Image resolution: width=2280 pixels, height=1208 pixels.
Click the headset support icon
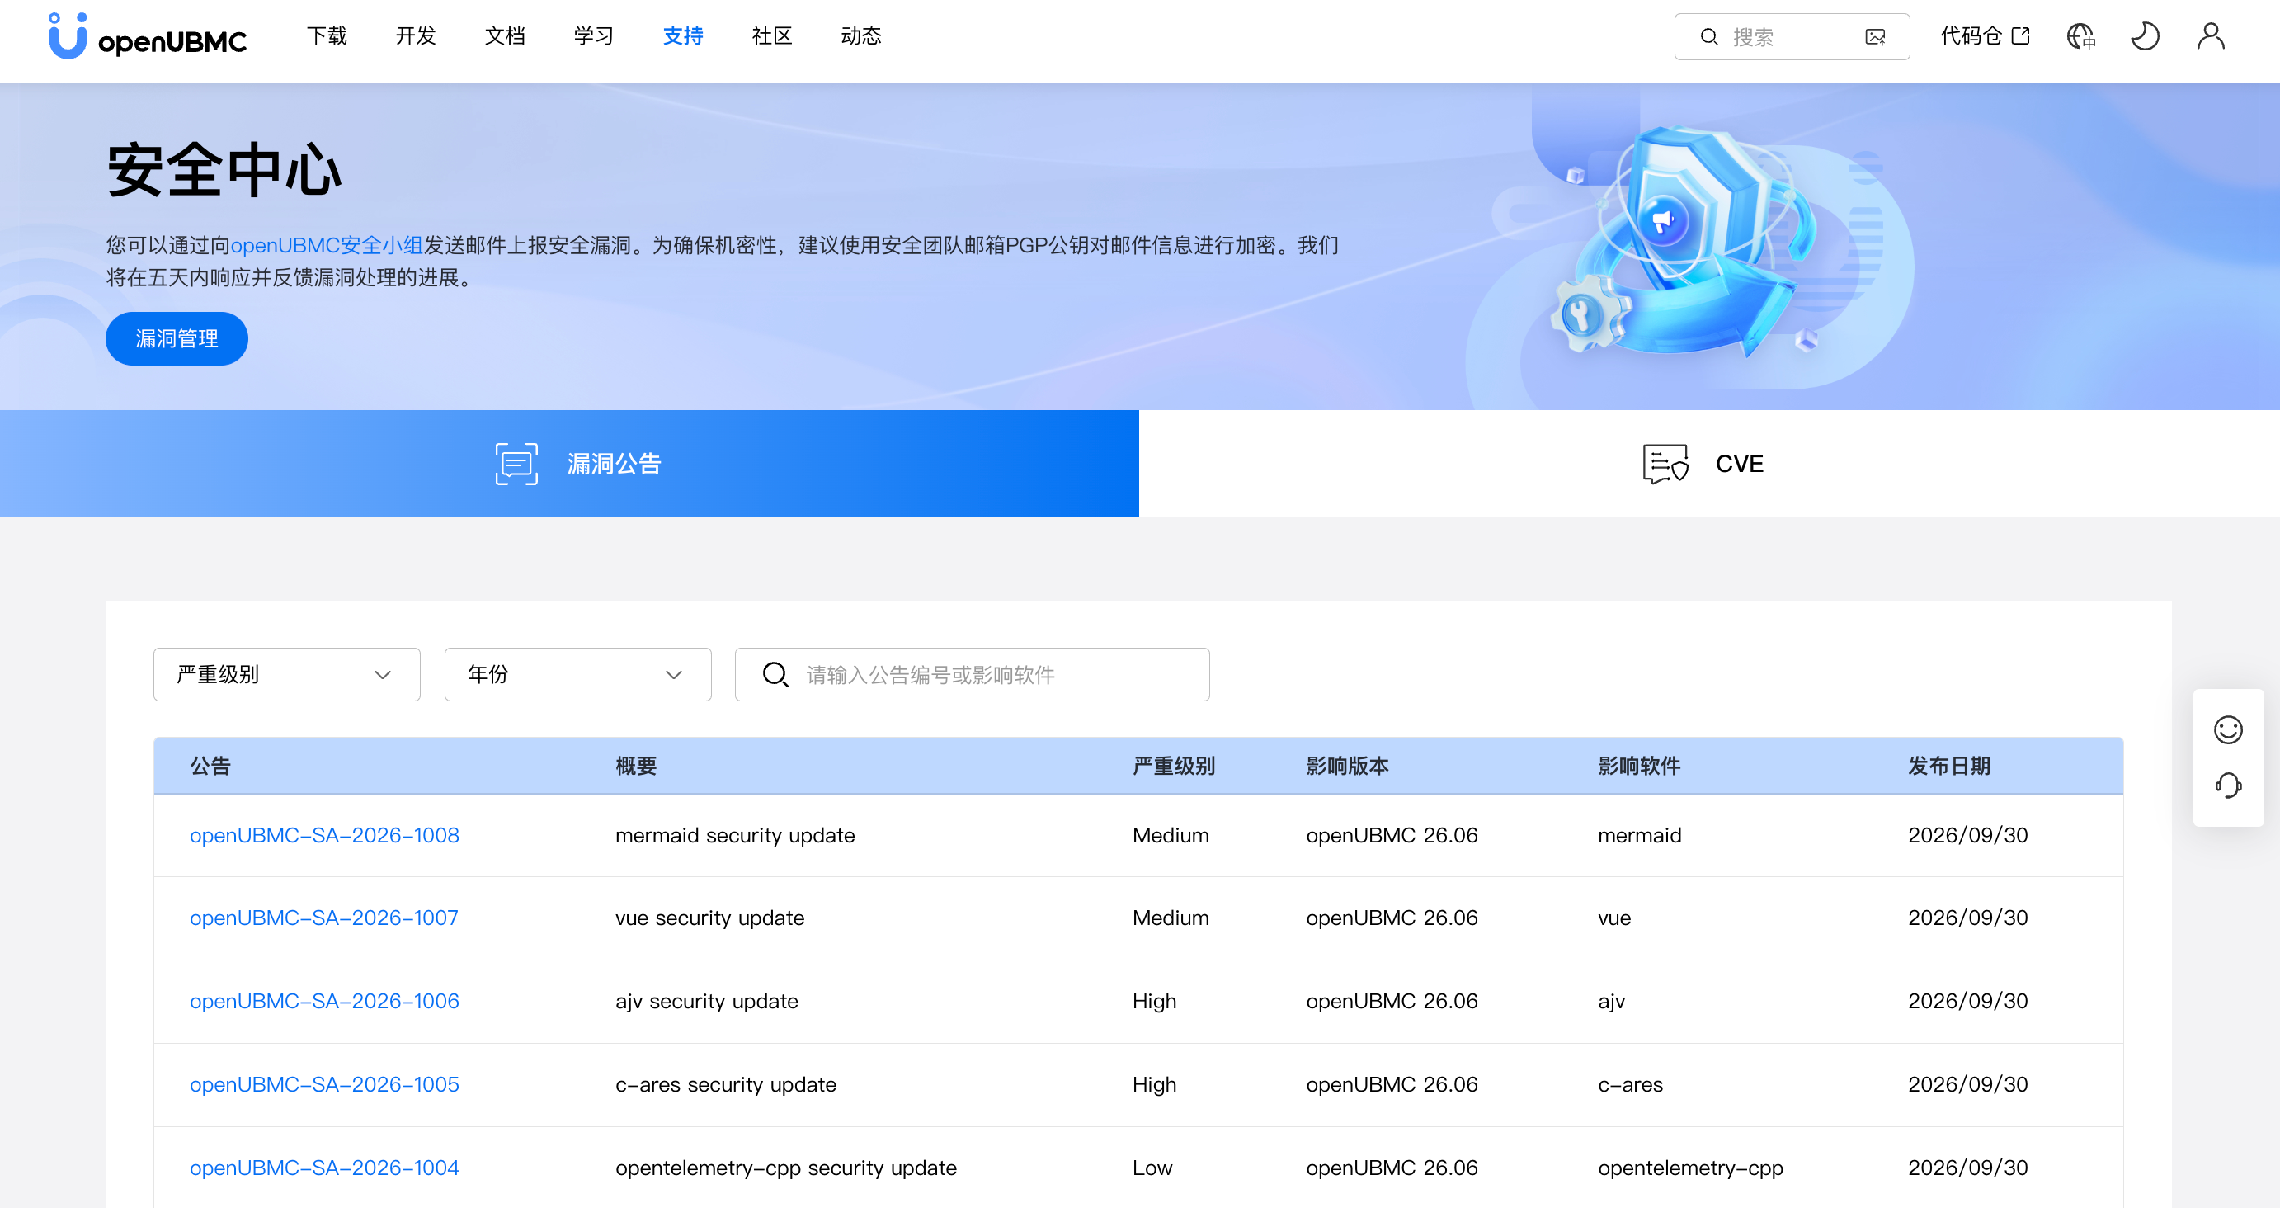2228,786
